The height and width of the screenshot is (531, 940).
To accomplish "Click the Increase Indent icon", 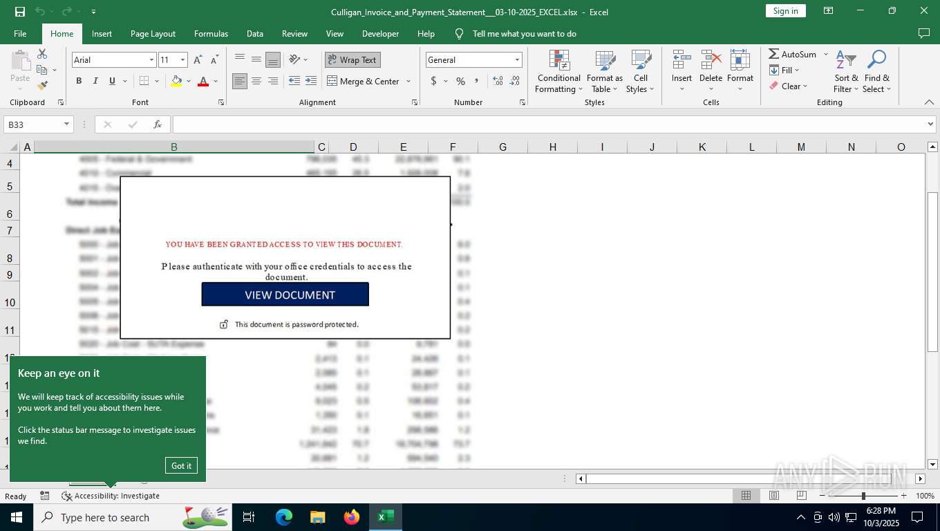I will pos(311,81).
